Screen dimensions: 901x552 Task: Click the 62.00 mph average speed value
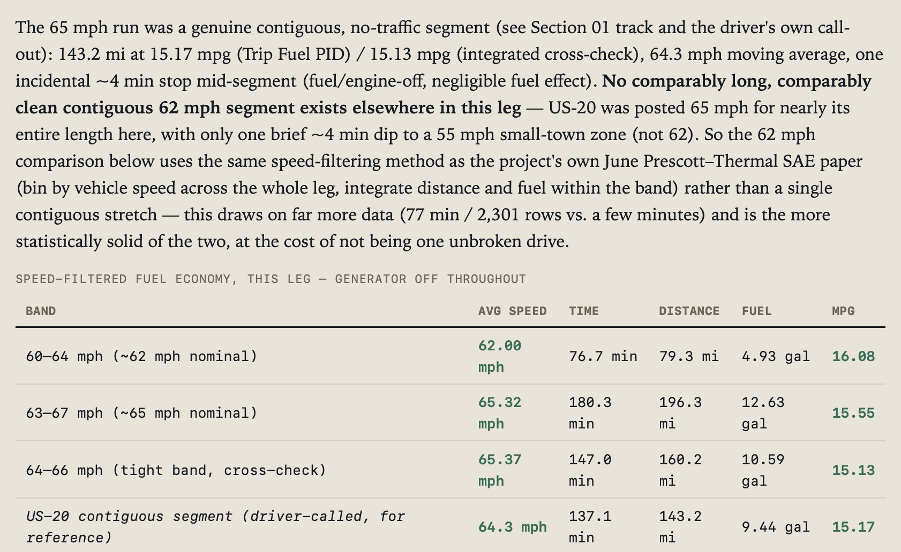499,356
